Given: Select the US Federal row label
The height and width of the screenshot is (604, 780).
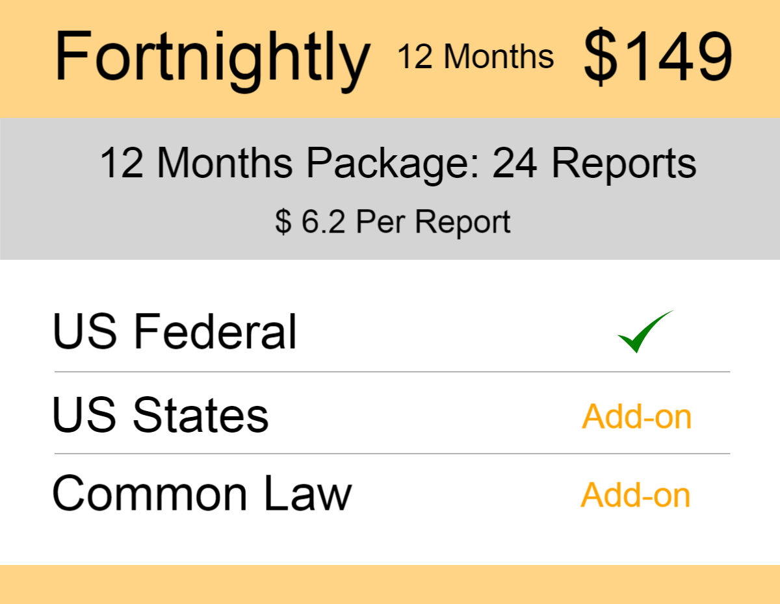Looking at the screenshot, I should click(174, 332).
